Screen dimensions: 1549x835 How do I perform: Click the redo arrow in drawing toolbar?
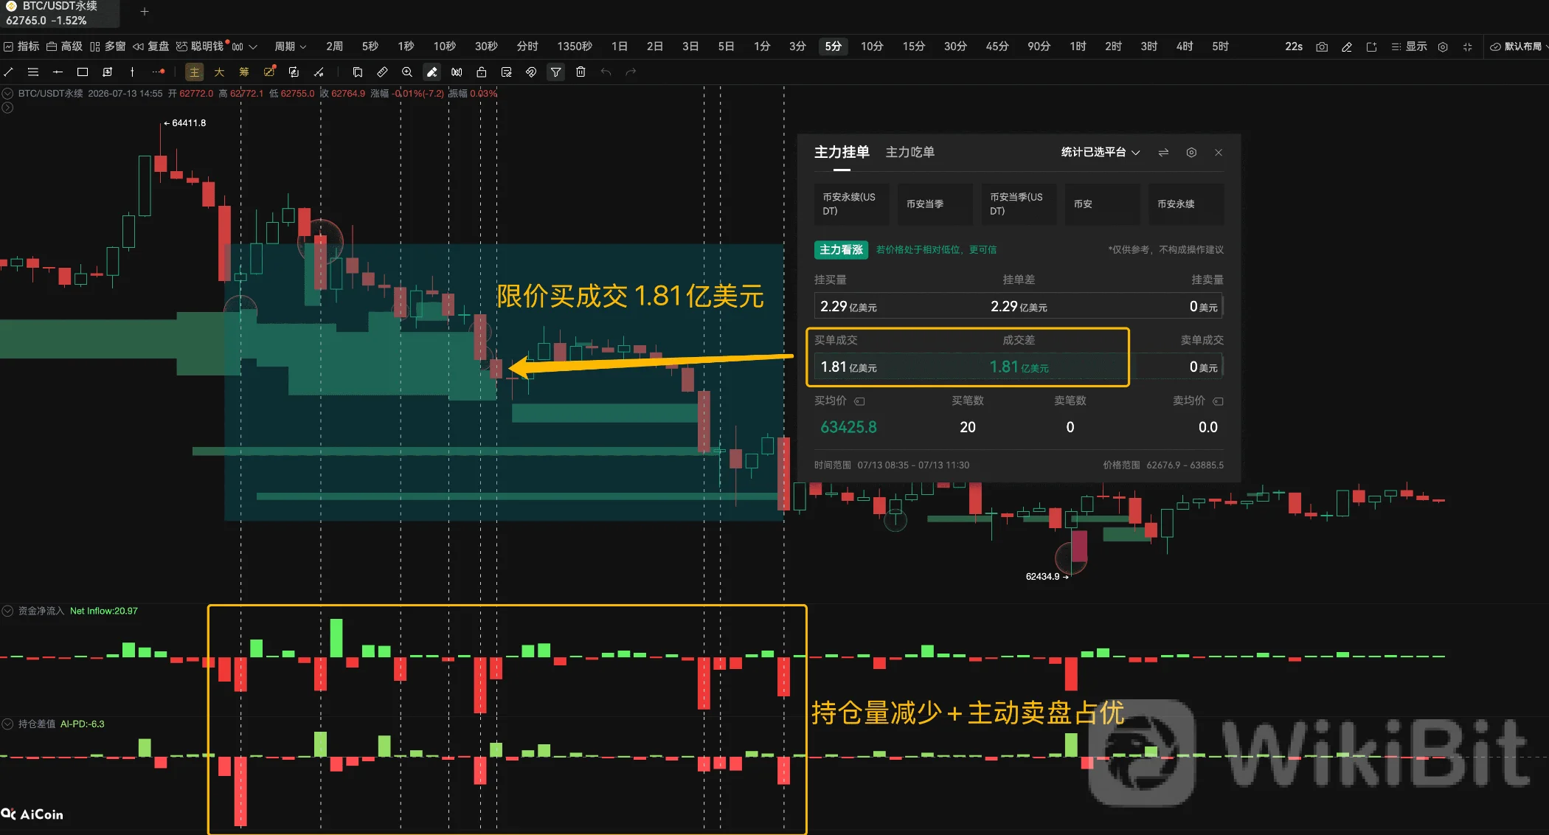click(631, 72)
